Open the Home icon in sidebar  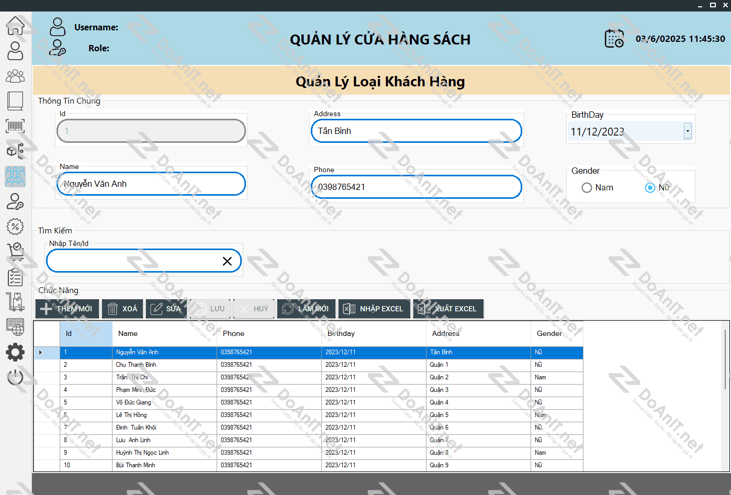pyautogui.click(x=15, y=25)
